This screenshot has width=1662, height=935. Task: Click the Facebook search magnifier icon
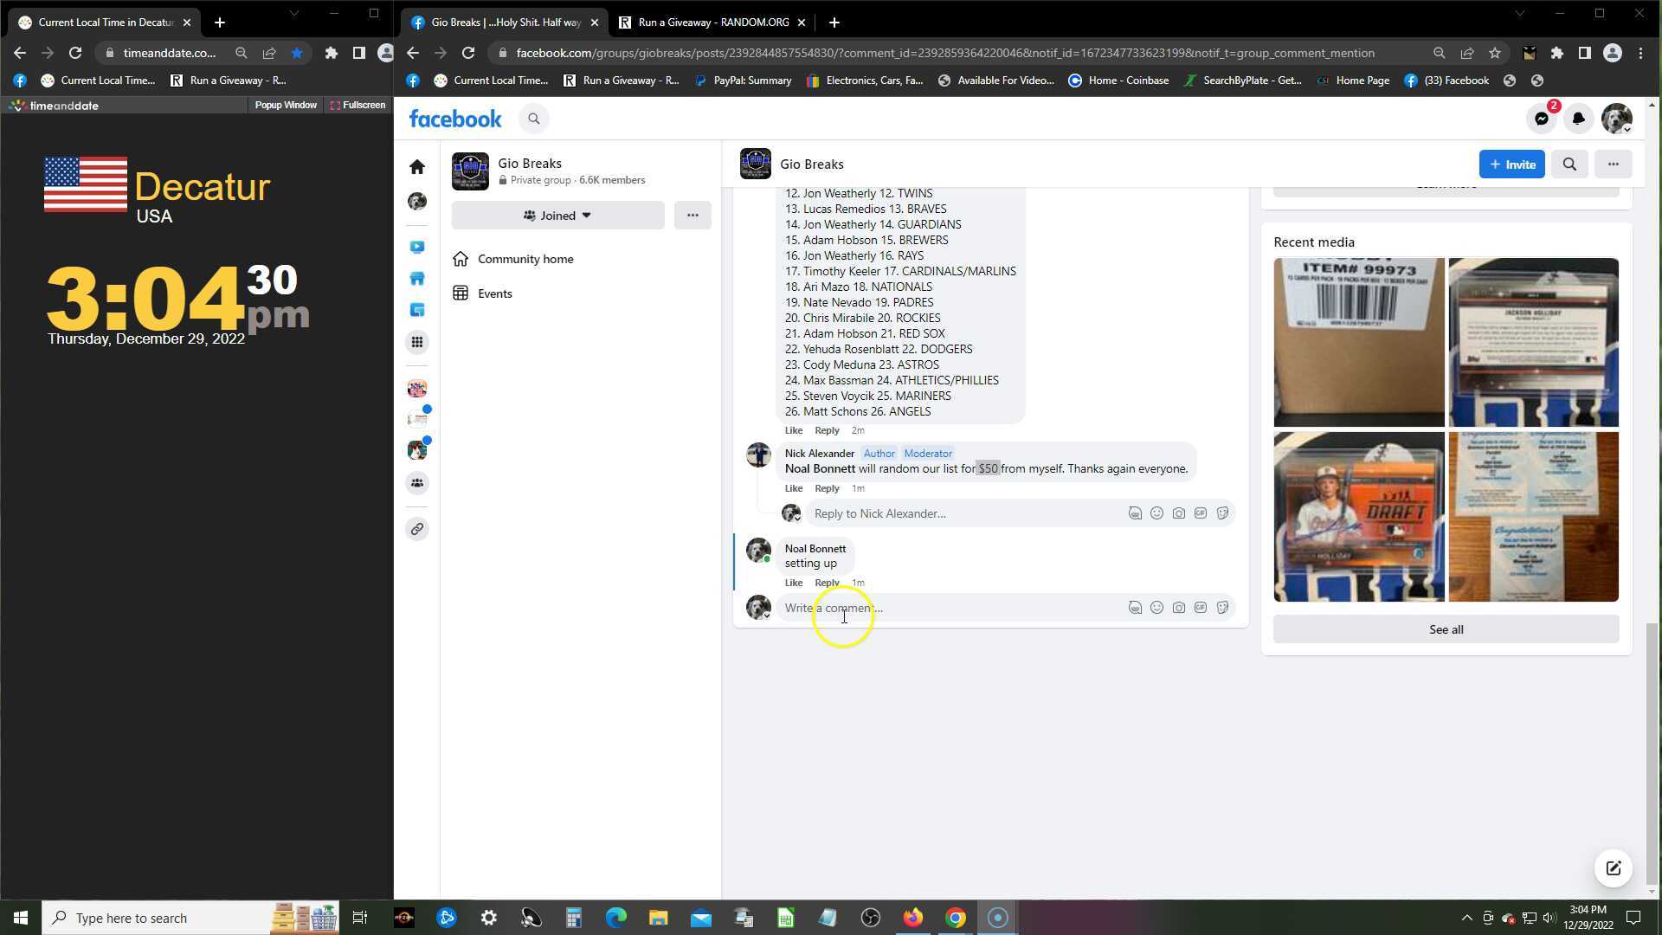[x=534, y=119]
